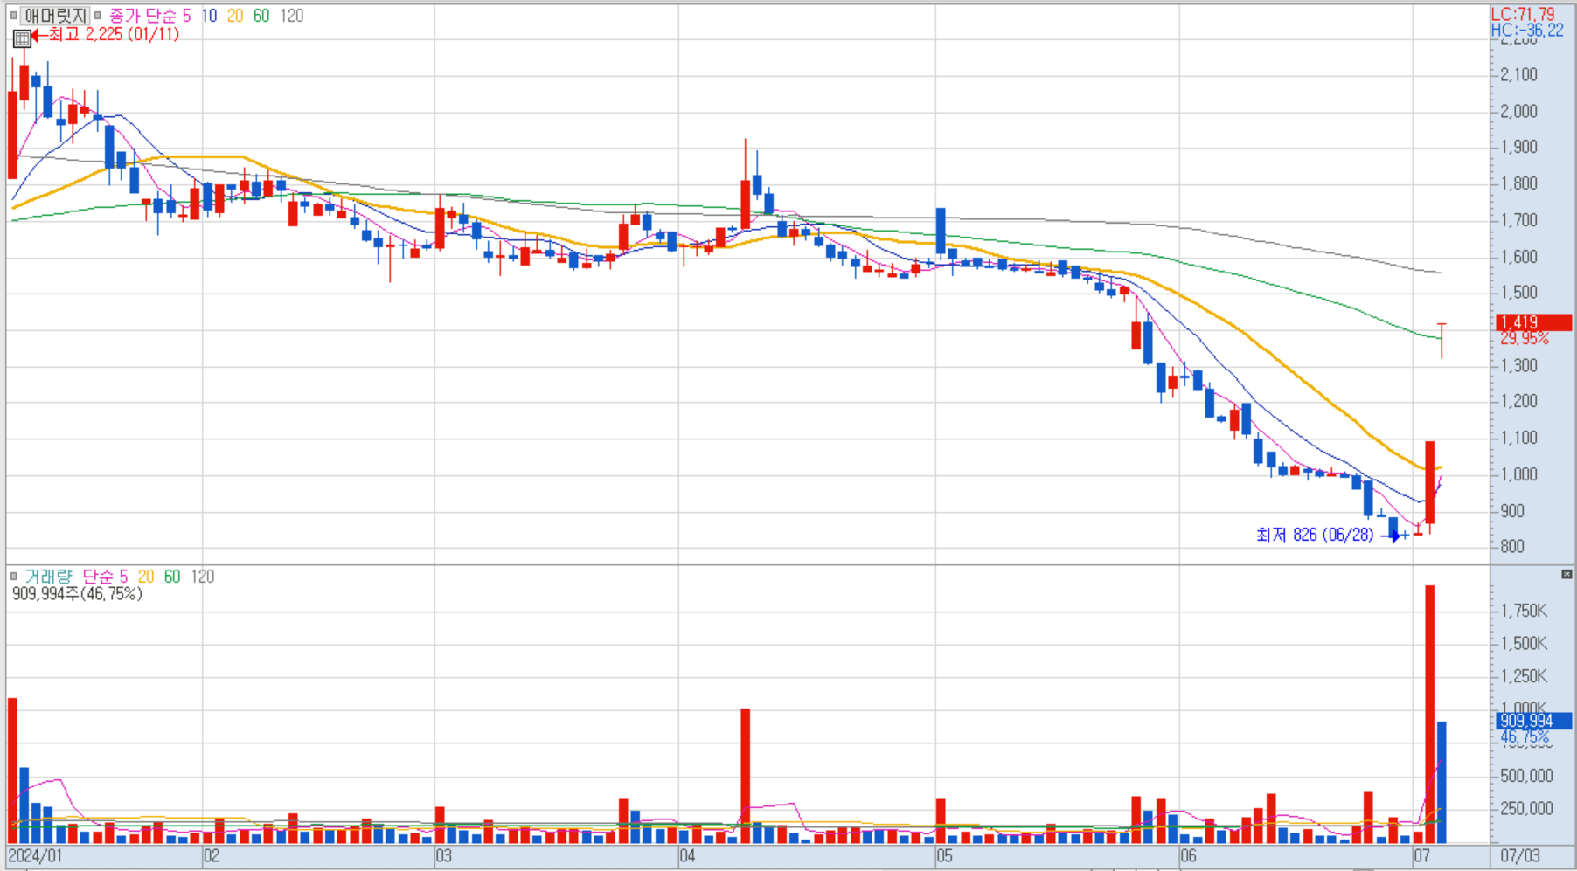Image resolution: width=1577 pixels, height=871 pixels.
Task: Select the orange 20 price moving average label
Action: pos(235,16)
